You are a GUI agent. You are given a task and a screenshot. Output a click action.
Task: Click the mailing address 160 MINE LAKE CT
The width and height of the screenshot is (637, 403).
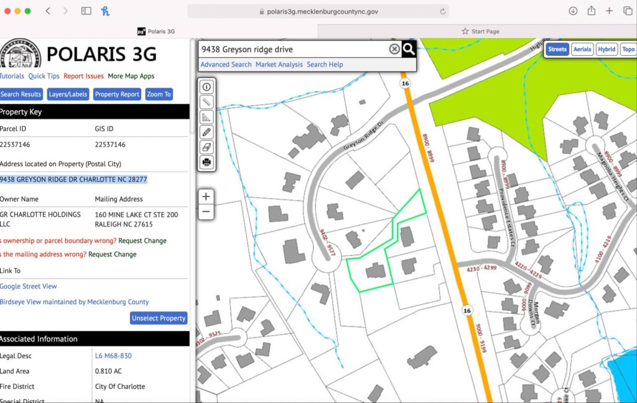tap(136, 215)
